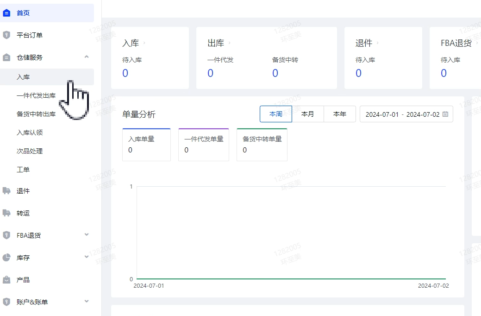Click the 0 under 入库 待入库
Image resolution: width=481 pixels, height=316 pixels.
[125, 73]
